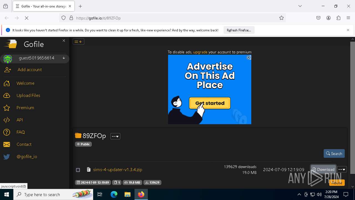Click the zip file type icon
355x200 pixels.
pyautogui.click(x=89, y=169)
